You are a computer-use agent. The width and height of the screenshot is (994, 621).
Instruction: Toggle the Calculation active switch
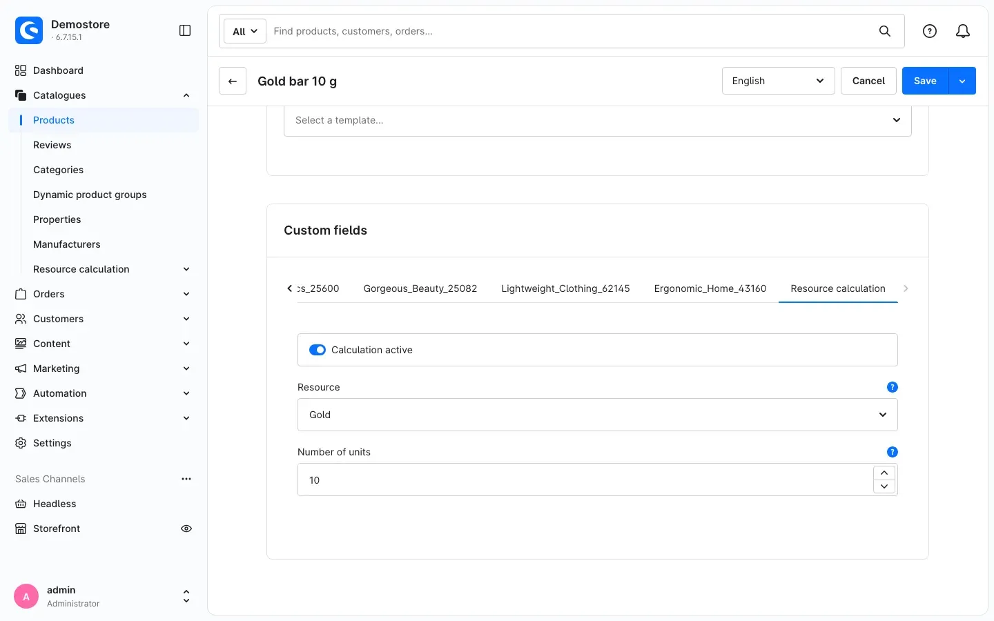[x=318, y=350]
